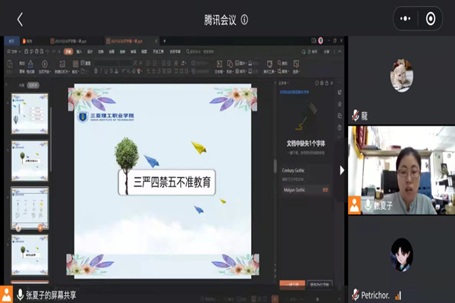Image resolution: width=455 pixels, height=303 pixels.
Task: Click 张夏子's video tile
Action: coord(402,170)
